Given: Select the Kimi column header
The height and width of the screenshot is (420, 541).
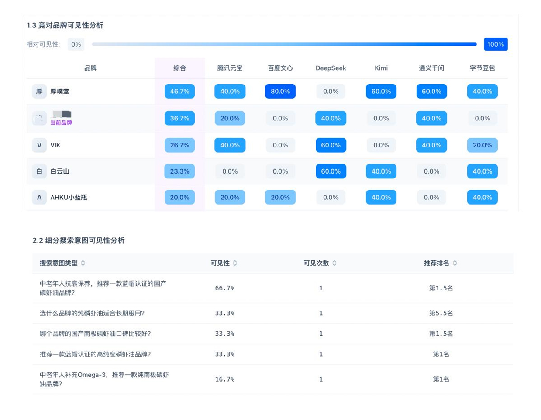Looking at the screenshot, I should pyautogui.click(x=381, y=68).
